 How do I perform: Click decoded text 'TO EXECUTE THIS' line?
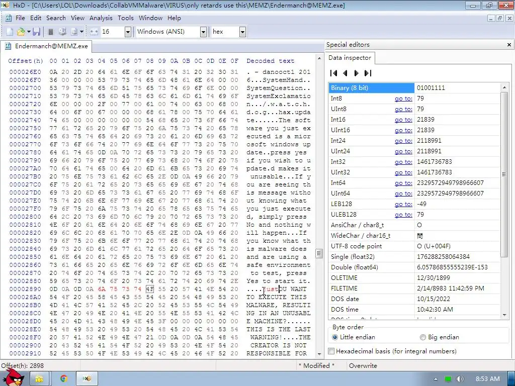pos(277,297)
